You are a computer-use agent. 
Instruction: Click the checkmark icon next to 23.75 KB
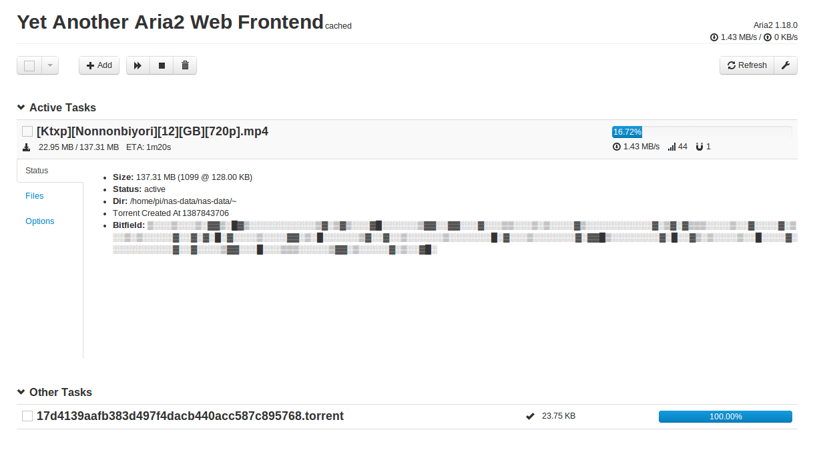(x=530, y=416)
